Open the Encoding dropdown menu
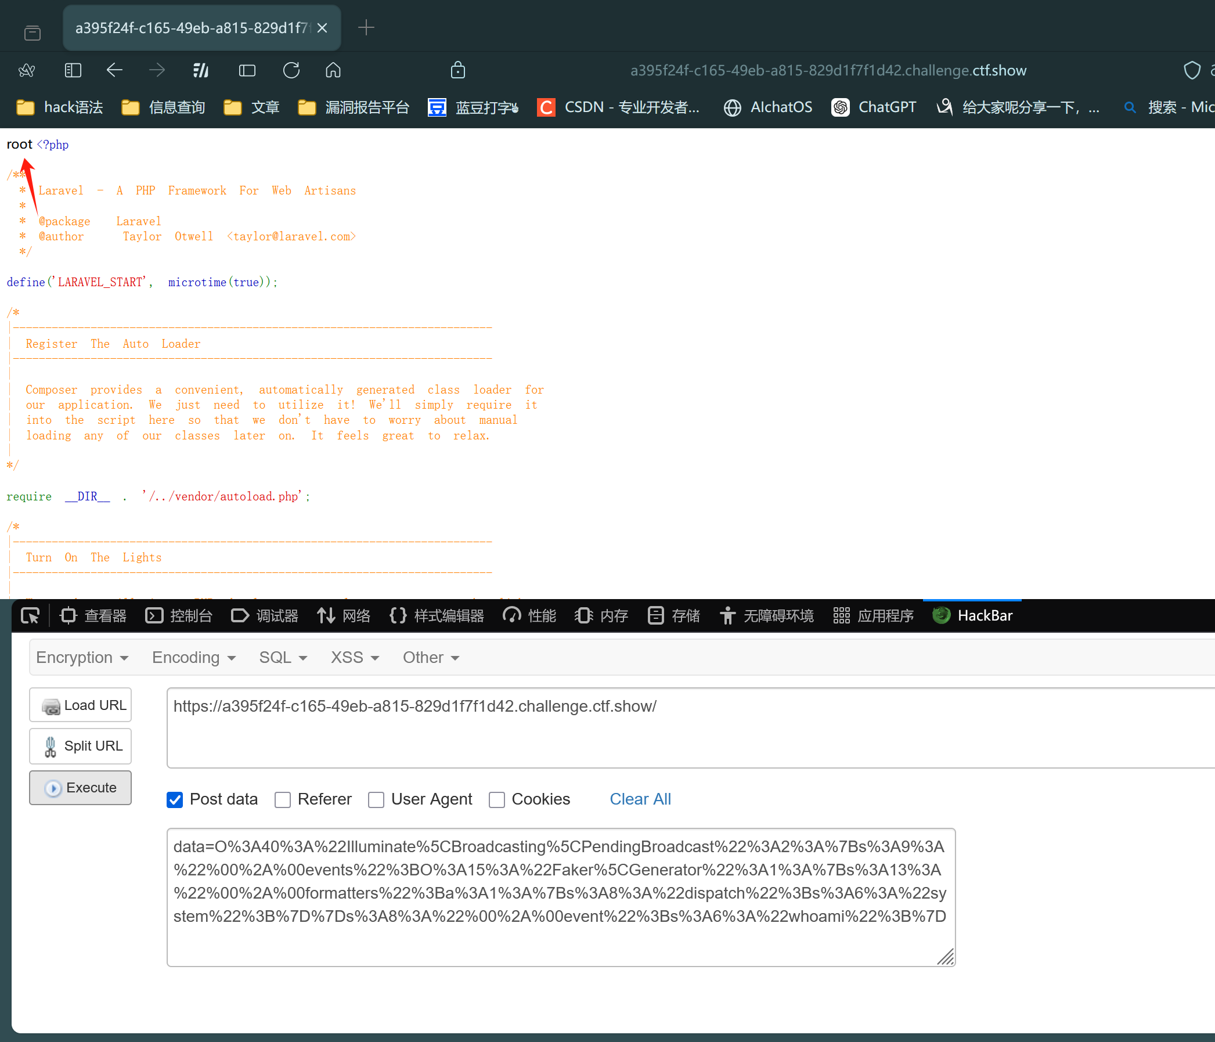1215x1042 pixels. point(193,657)
